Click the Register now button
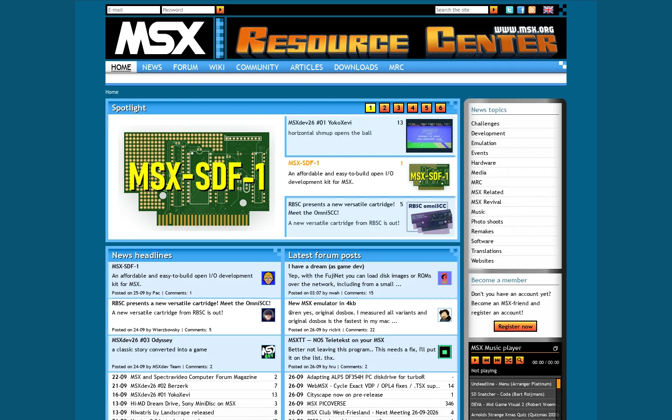This screenshot has width=672, height=420. click(515, 326)
